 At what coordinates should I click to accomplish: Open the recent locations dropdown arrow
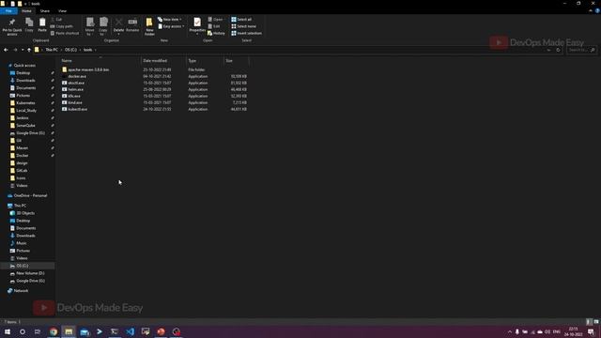point(23,50)
